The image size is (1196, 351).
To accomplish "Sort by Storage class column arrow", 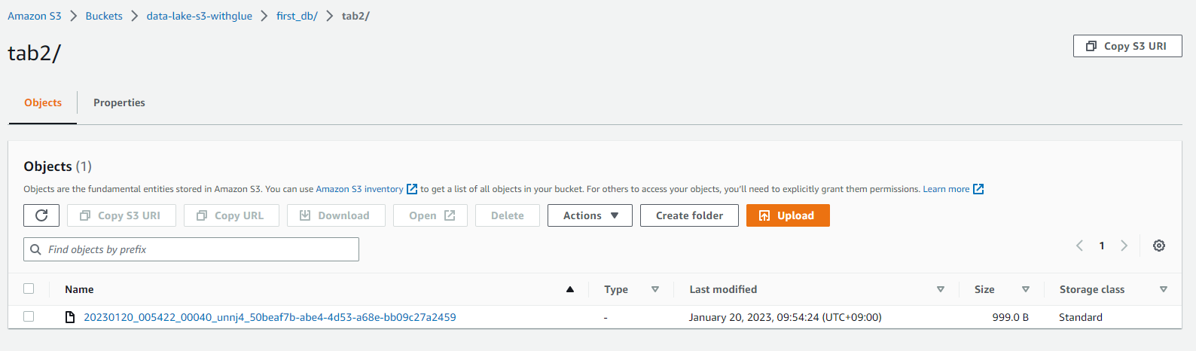I will [x=1164, y=289].
